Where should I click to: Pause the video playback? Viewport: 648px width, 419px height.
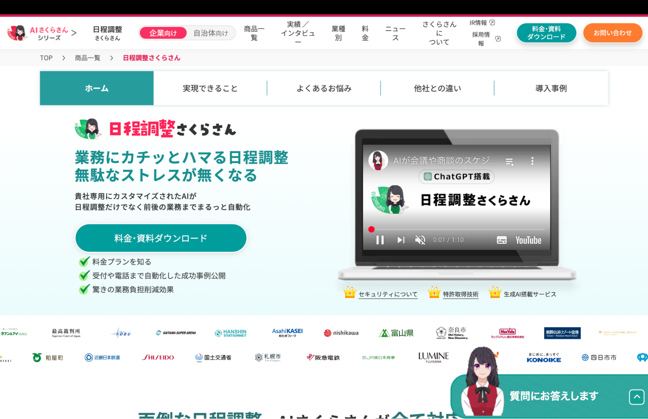click(380, 240)
